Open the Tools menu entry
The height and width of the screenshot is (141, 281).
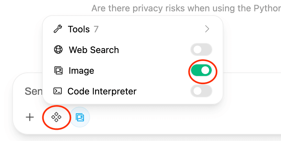click(79, 29)
